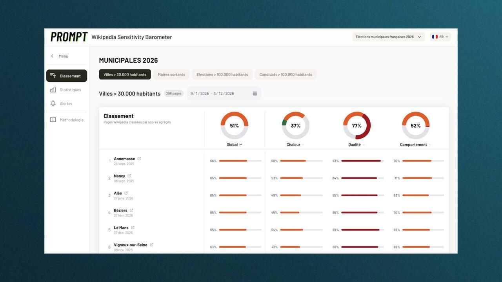
Task: Open external link icon beside Nancy
Action: (x=129, y=176)
